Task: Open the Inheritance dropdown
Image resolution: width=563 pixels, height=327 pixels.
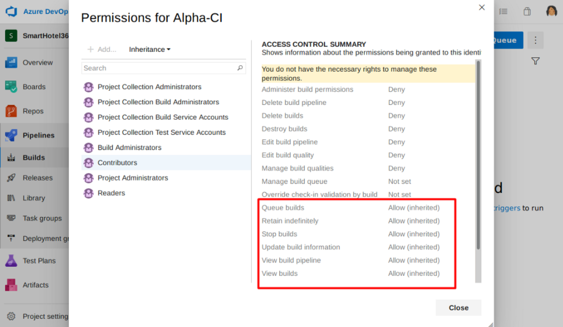Action: pyautogui.click(x=149, y=49)
